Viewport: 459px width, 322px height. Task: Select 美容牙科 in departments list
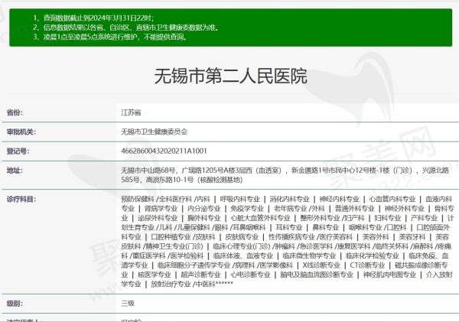coord(412,237)
